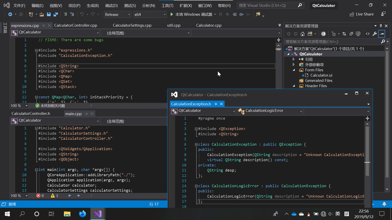
Task: Click the Save All toolbar icon
Action: pyautogui.click(x=56, y=14)
